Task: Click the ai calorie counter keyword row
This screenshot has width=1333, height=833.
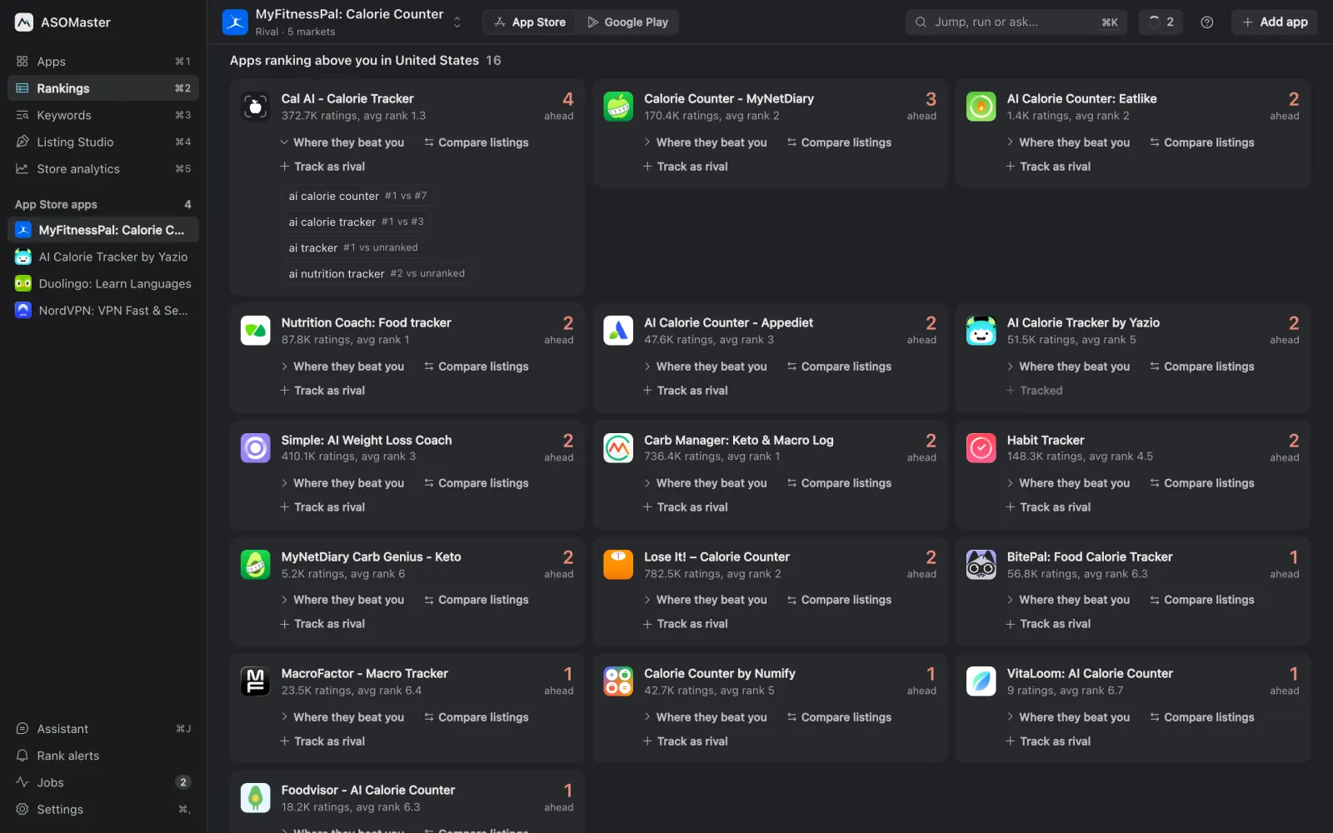Action: tap(357, 196)
